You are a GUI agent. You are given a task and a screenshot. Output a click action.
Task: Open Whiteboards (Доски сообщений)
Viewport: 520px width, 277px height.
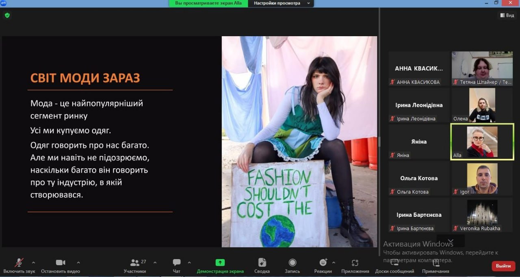tap(394, 263)
